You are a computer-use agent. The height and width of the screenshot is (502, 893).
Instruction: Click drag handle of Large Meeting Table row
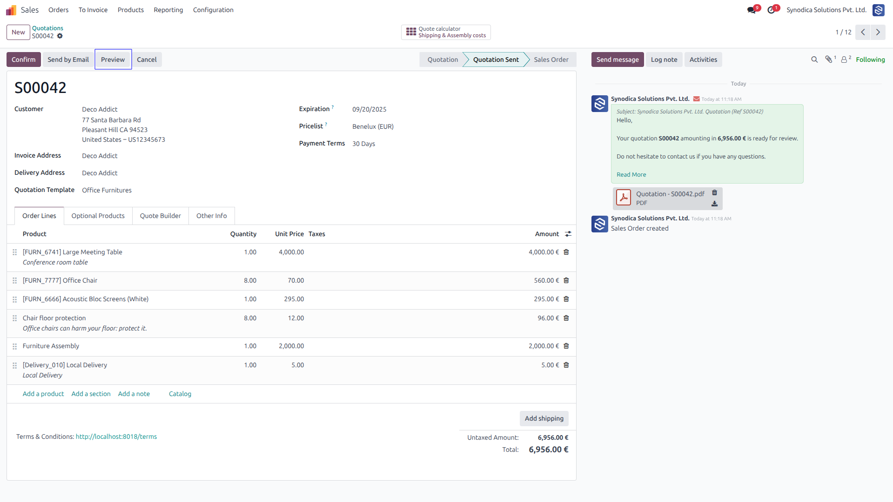(14, 252)
